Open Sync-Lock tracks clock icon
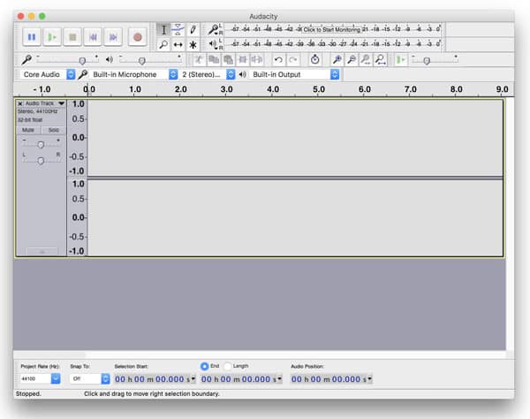 pos(314,59)
